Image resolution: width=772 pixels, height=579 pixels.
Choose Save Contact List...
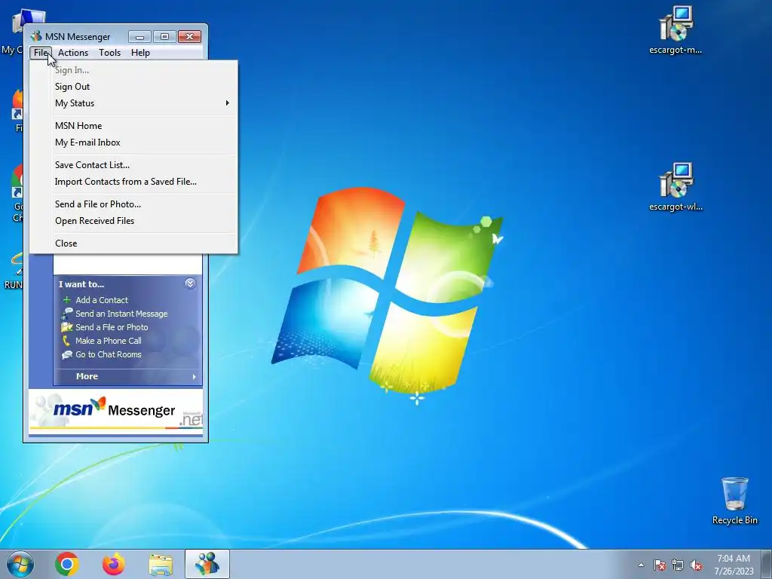click(133, 165)
